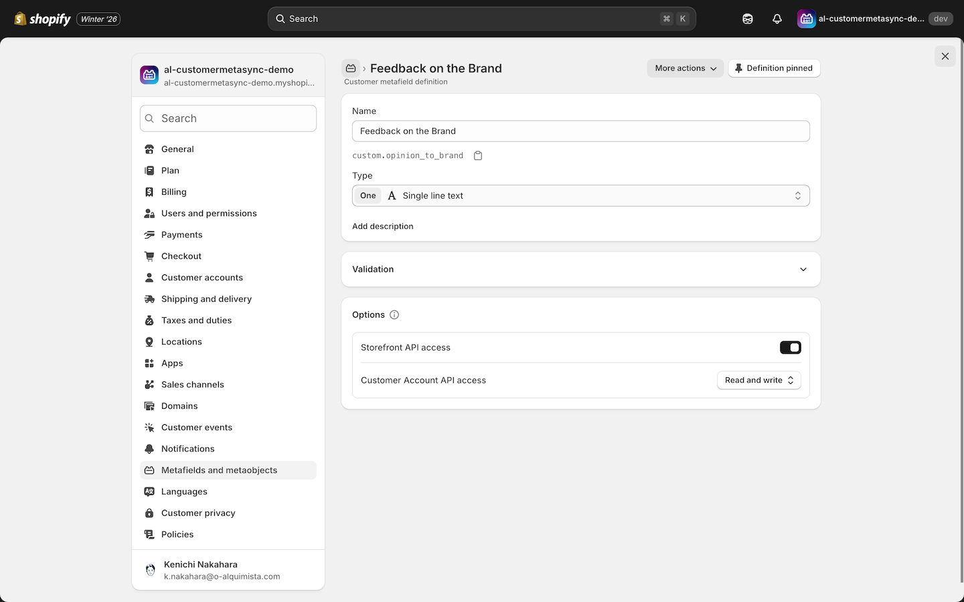964x602 pixels.
Task: Open notifications via the bell icon
Action: pyautogui.click(x=777, y=19)
